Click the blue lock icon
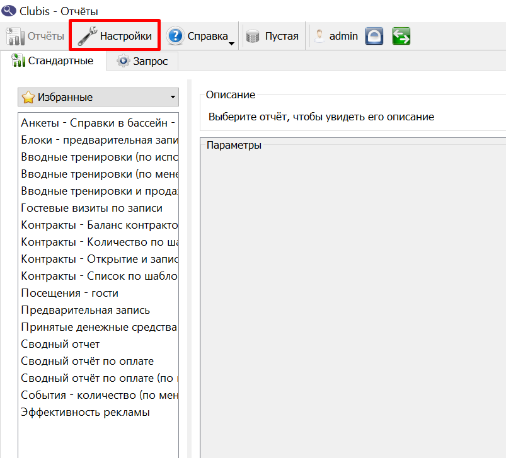506x458 pixels. [374, 36]
